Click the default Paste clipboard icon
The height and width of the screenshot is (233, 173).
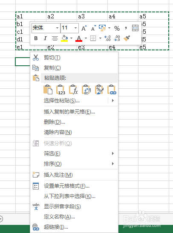click(x=48, y=90)
